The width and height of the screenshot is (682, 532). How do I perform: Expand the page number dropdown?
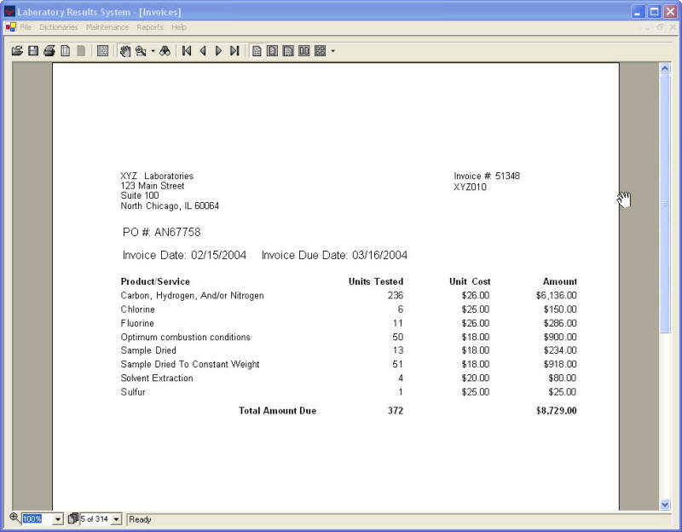click(117, 519)
